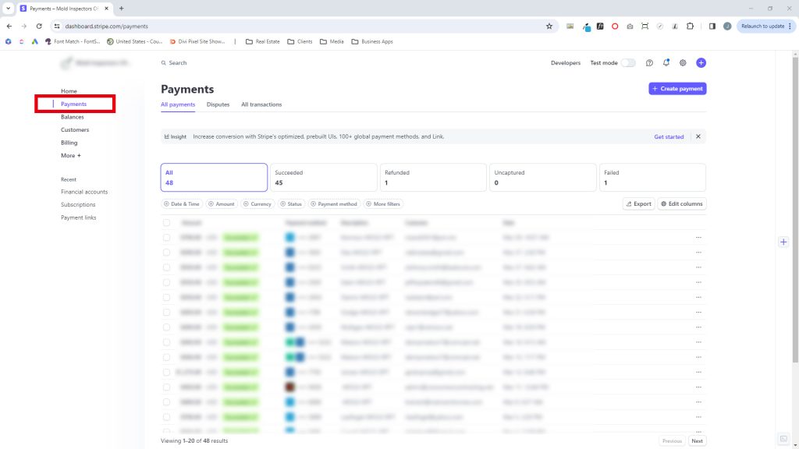
Task: Click the red circle extension icon
Action: coord(615,26)
